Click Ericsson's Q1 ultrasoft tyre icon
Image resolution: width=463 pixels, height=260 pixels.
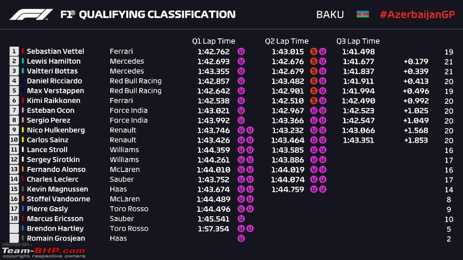[241, 219]
